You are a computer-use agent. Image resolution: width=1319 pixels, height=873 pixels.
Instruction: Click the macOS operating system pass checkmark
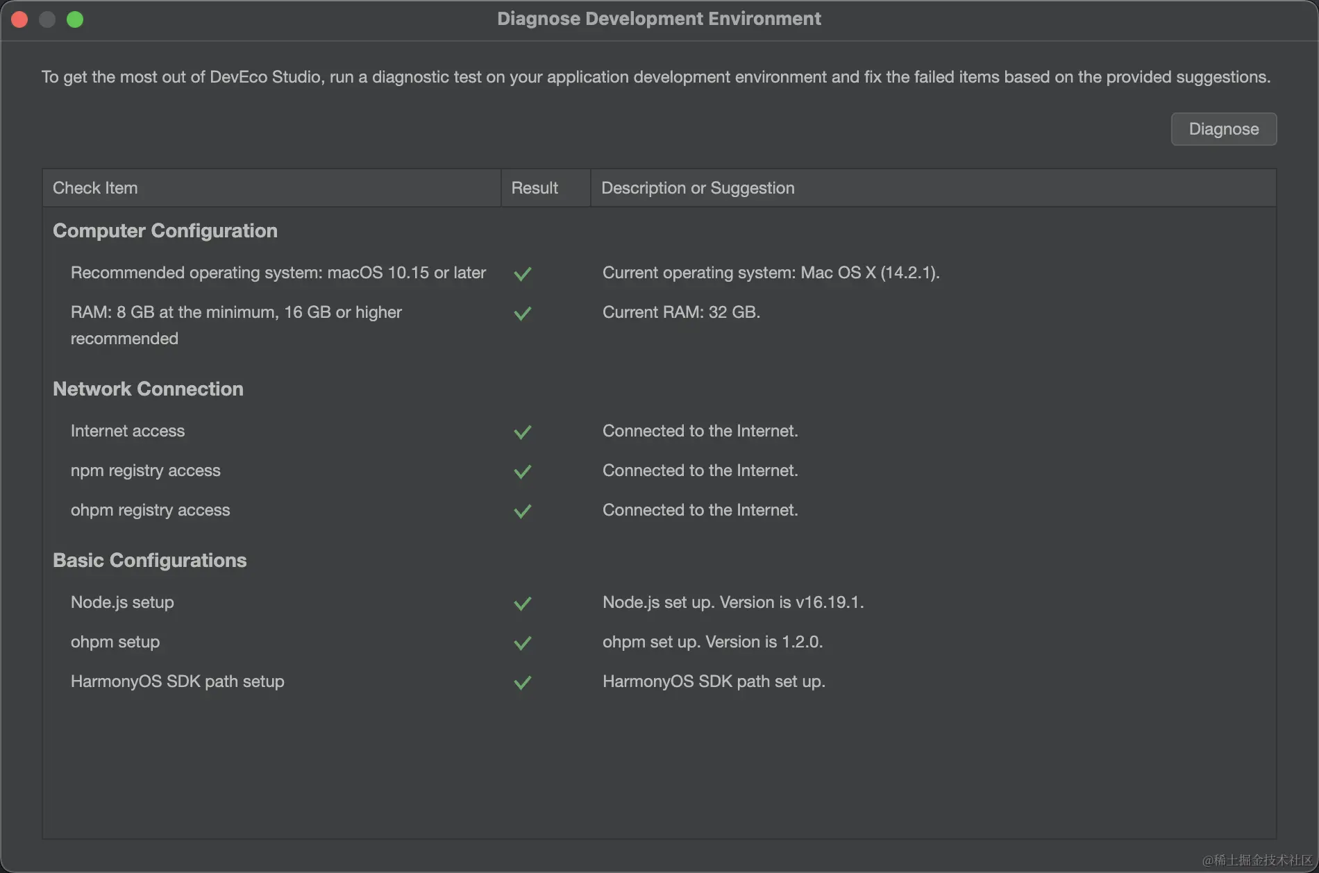[523, 273]
